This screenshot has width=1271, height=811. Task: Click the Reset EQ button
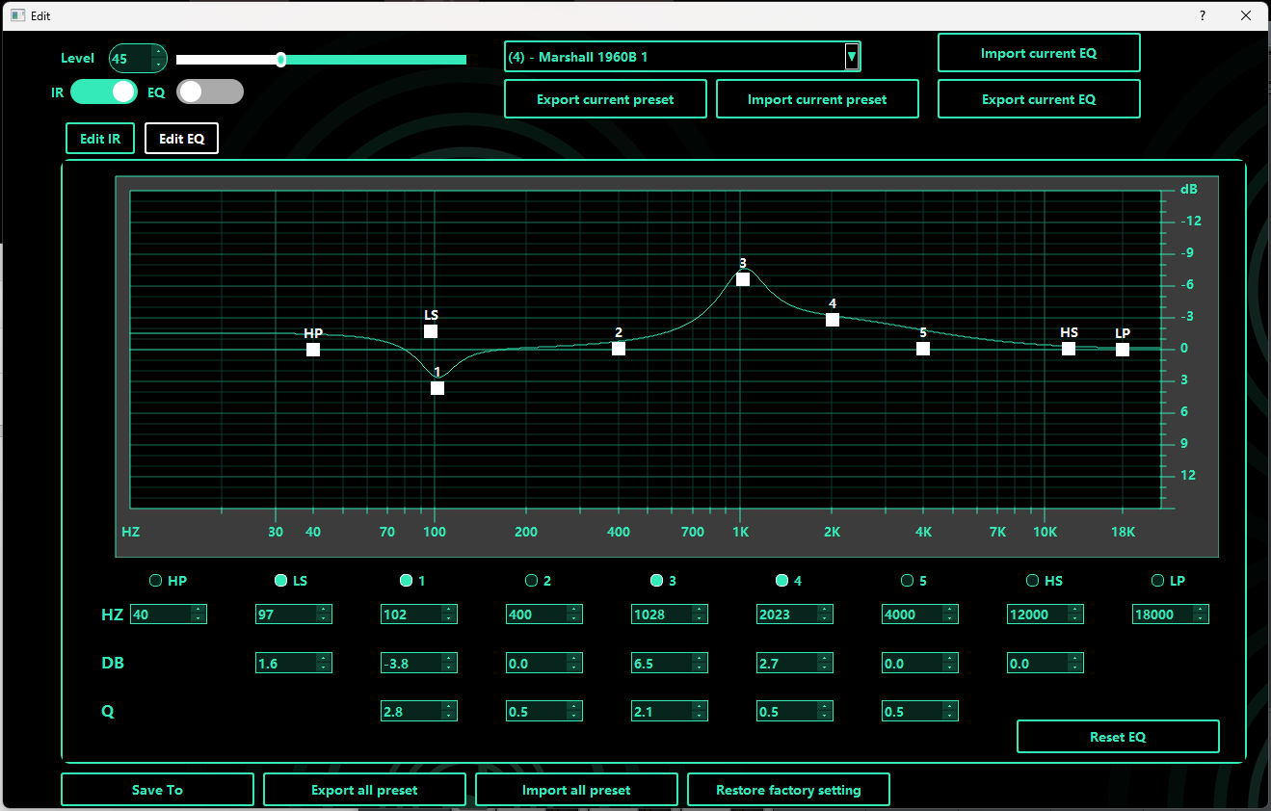1118,737
